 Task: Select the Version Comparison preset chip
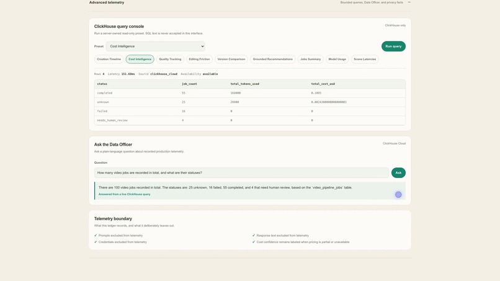[231, 59]
